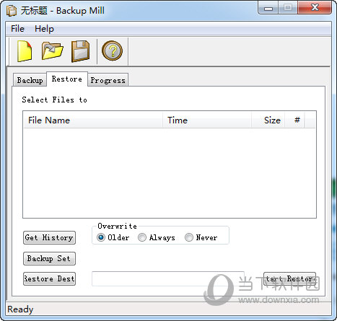Sort by the File Name column header
Image resolution: width=337 pixels, height=321 pixels.
[x=93, y=120]
